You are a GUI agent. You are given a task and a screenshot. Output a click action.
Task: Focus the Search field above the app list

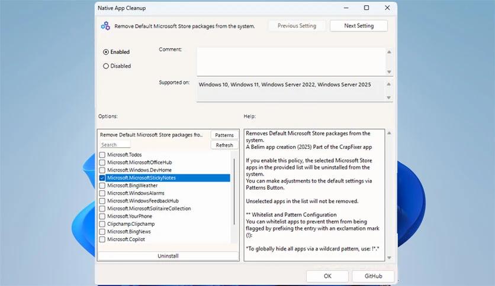115,145
